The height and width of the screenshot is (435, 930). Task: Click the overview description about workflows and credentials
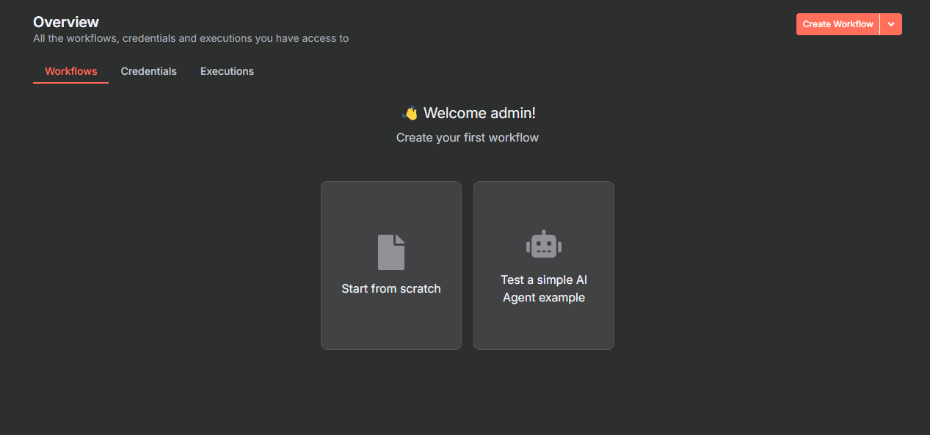click(x=191, y=38)
